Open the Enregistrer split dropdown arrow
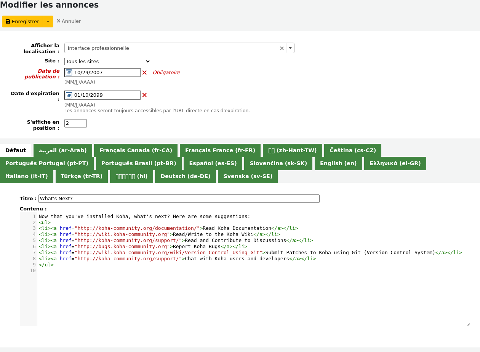Viewport: 480px width, 352px height. (x=48, y=21)
